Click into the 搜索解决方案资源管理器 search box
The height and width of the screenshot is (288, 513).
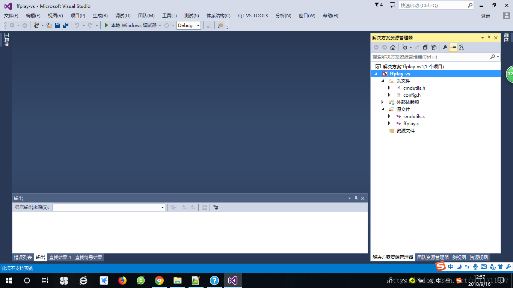[430, 57]
